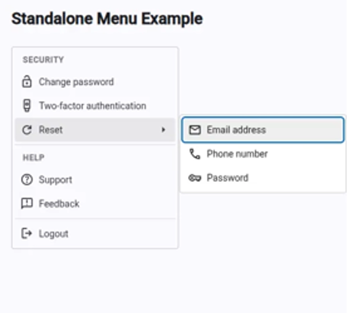Screen dimensions: 347x313
Task: Click the envelope icon for Email address
Action: pyautogui.click(x=195, y=130)
